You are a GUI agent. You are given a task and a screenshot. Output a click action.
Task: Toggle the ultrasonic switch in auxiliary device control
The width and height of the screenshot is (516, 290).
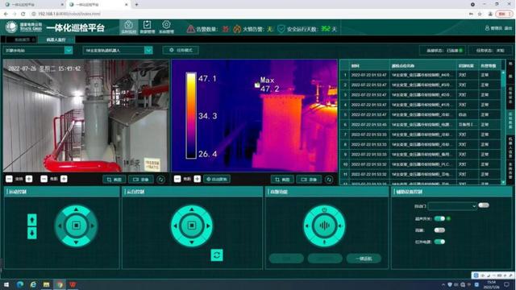[439, 218]
